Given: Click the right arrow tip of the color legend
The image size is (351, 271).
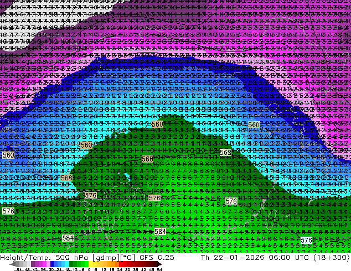Looking at the screenshot, I should [161, 264].
